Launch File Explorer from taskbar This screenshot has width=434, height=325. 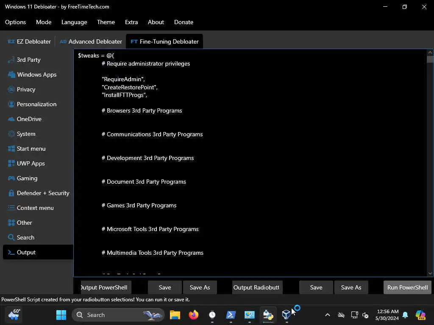click(x=175, y=315)
